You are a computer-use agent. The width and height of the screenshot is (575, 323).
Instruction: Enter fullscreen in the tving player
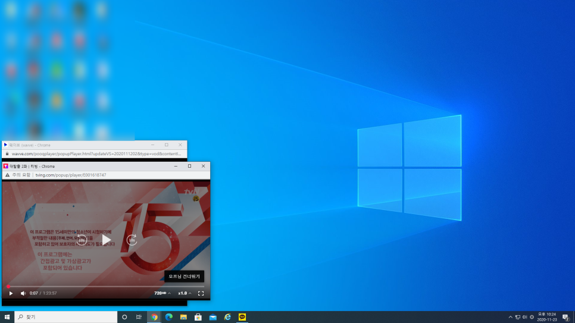pyautogui.click(x=201, y=293)
